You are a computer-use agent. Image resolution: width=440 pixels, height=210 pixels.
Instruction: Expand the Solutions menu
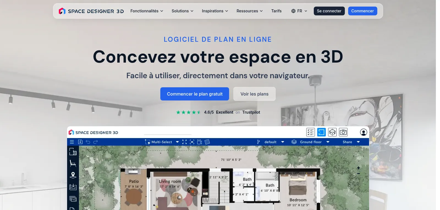click(x=183, y=11)
